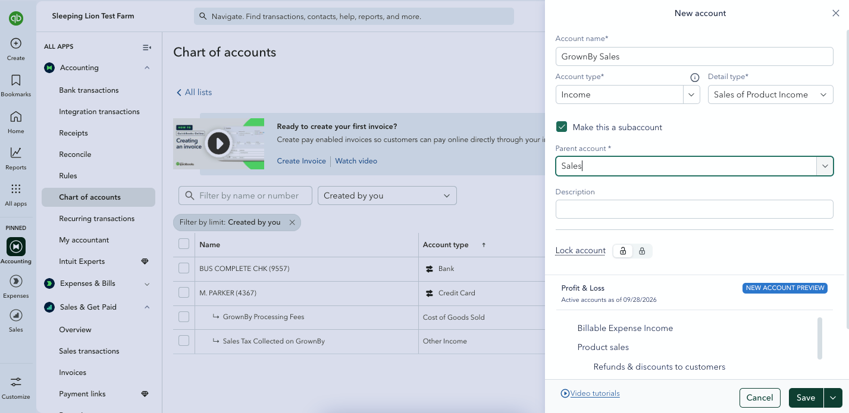Click diamond icon next to Intuit Experts
The width and height of the screenshot is (849, 413).
[145, 261]
